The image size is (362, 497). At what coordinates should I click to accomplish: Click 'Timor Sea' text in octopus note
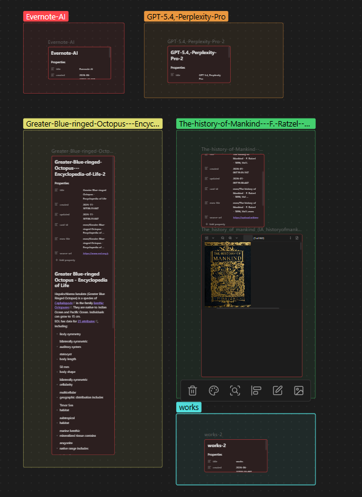66,405
